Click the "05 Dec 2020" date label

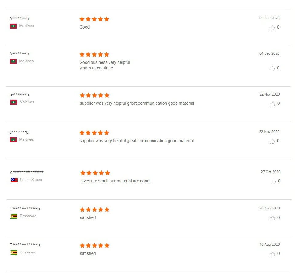(x=269, y=18)
